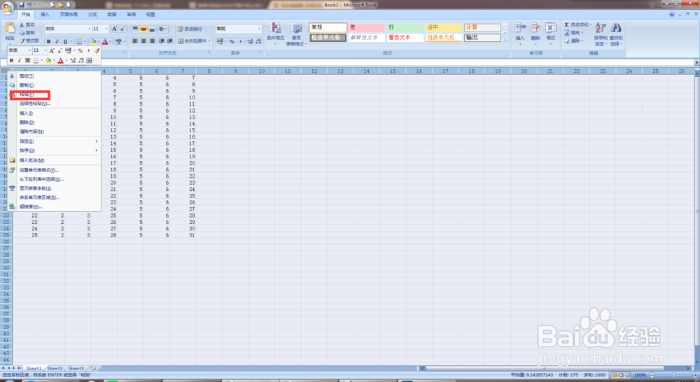
Task: Insert new worksheet tab icon
Action: tap(93, 368)
